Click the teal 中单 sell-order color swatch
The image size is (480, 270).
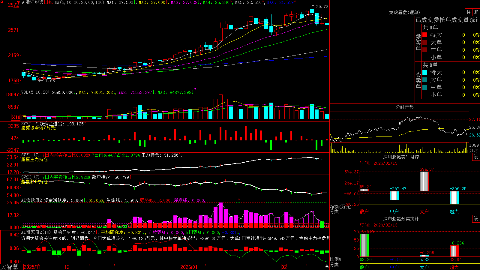[425, 87]
